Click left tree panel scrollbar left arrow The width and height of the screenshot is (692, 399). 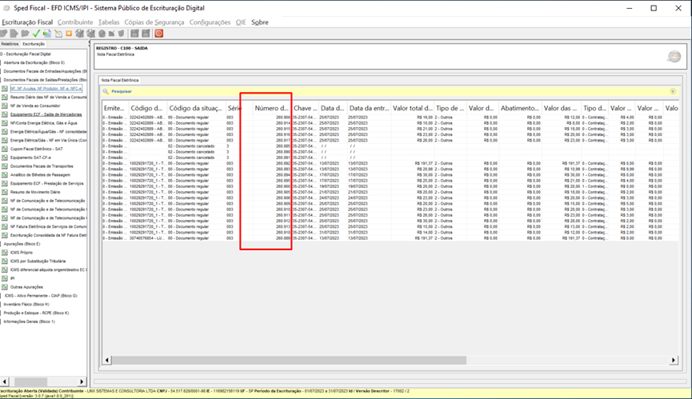pos(5,381)
